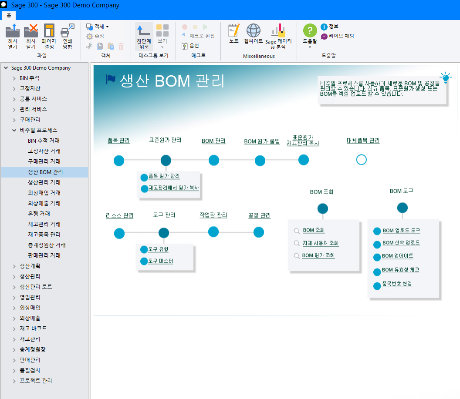Open the BOM 원가 조회 link

[x=318, y=255]
